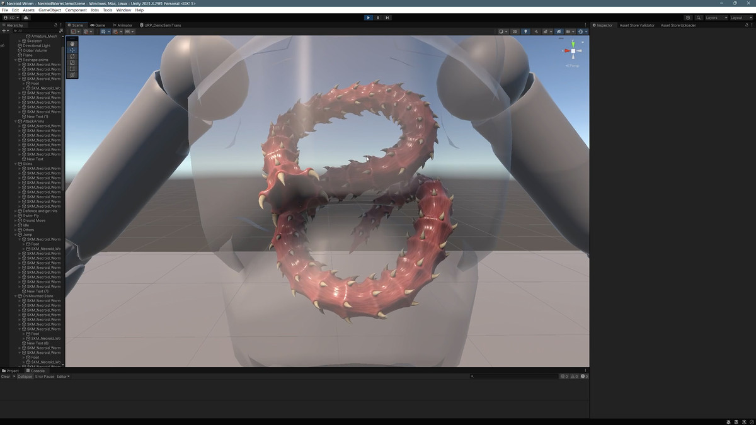Toggle 2D view mode in Scene

(515, 31)
